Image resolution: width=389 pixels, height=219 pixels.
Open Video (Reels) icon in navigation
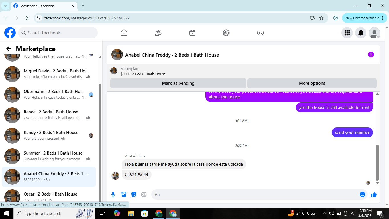192,33
